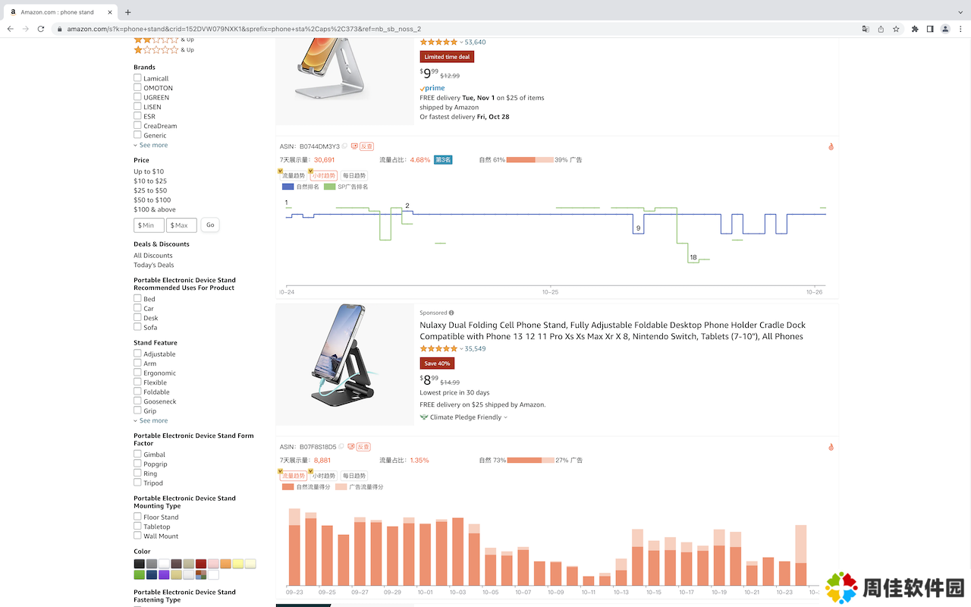The width and height of the screenshot is (971, 607).
Task: Select 小时趋势 tab for ASIN B07F8S18D5
Action: [x=323, y=476]
